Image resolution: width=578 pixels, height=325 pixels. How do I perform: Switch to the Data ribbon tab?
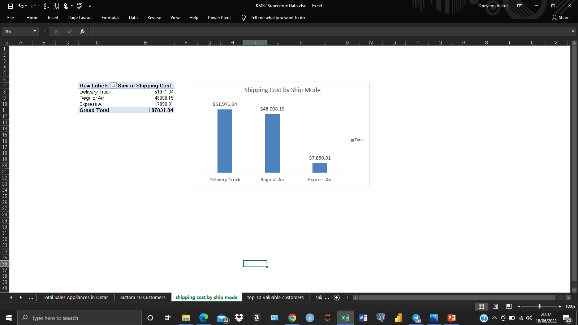click(133, 18)
